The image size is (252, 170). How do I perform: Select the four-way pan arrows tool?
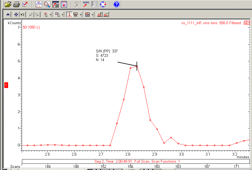point(16,15)
